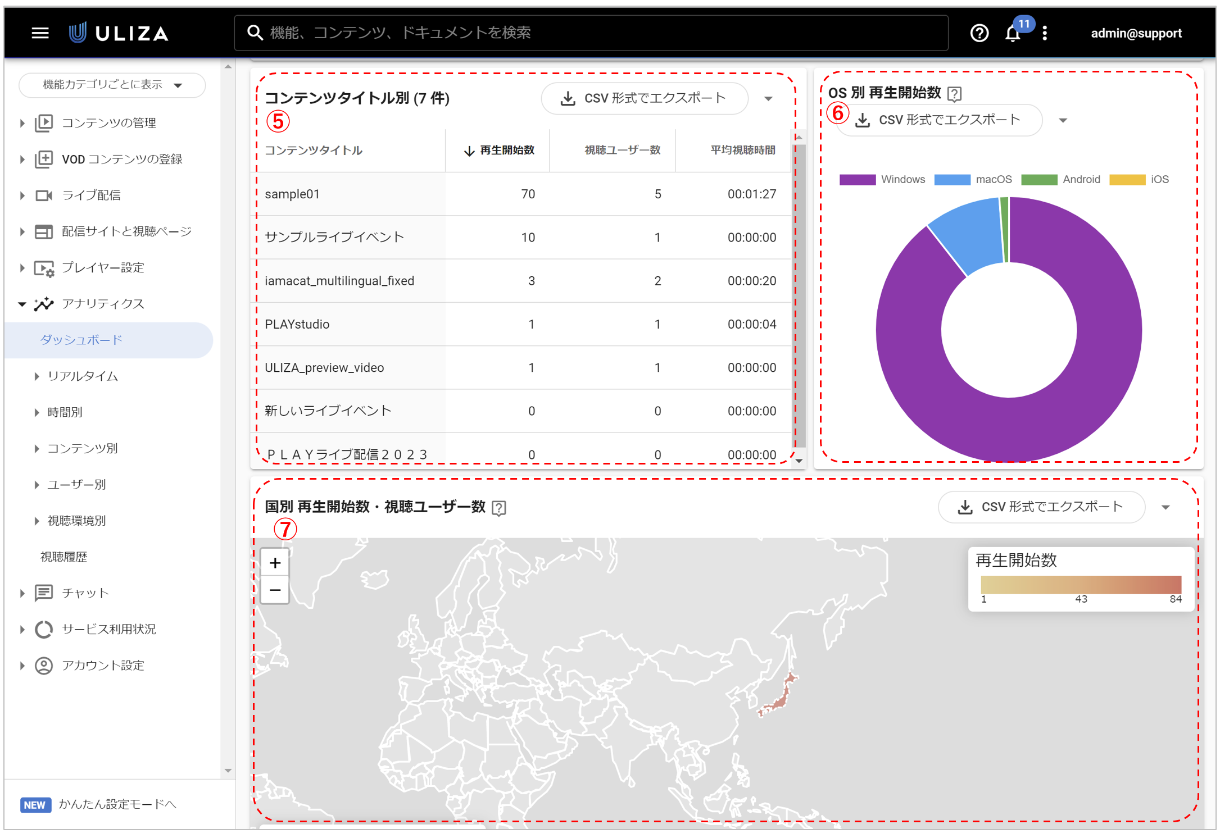Open export dropdown arrow in コンテンツタイトル別 panel
This screenshot has width=1220, height=838.
point(768,99)
